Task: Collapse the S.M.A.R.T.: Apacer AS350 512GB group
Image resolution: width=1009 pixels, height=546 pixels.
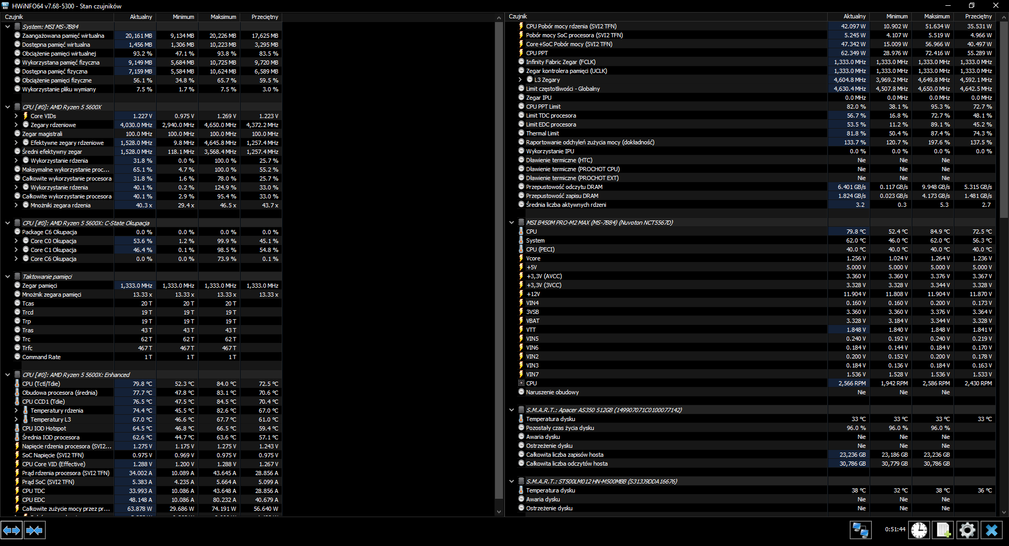Action: (511, 410)
